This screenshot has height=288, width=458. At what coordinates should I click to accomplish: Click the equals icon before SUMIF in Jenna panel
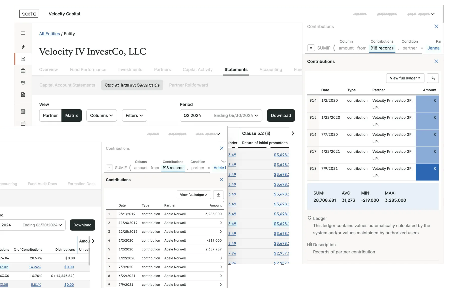pyautogui.click(x=311, y=48)
